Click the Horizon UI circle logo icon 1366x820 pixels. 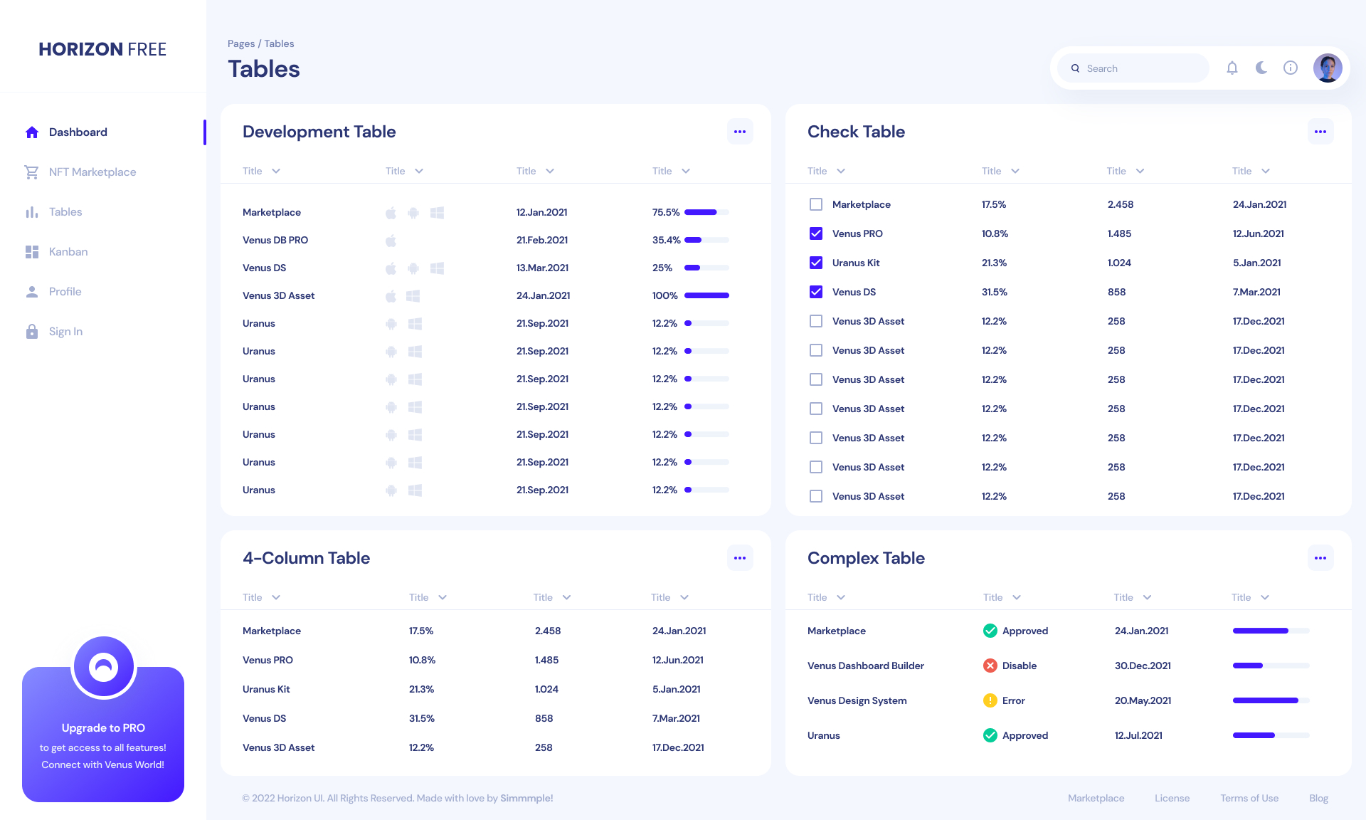click(103, 667)
